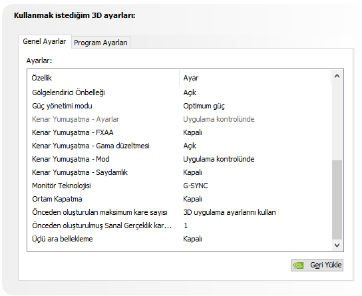Image resolution: width=362 pixels, height=296 pixels.
Task: Select the Genel Ayarlar tab
Action: pos(45,41)
